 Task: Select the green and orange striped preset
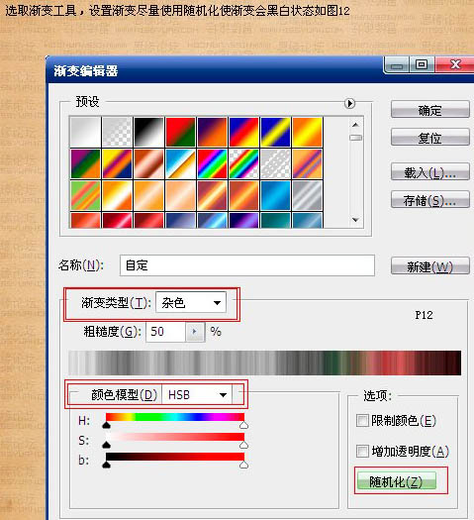point(85,195)
